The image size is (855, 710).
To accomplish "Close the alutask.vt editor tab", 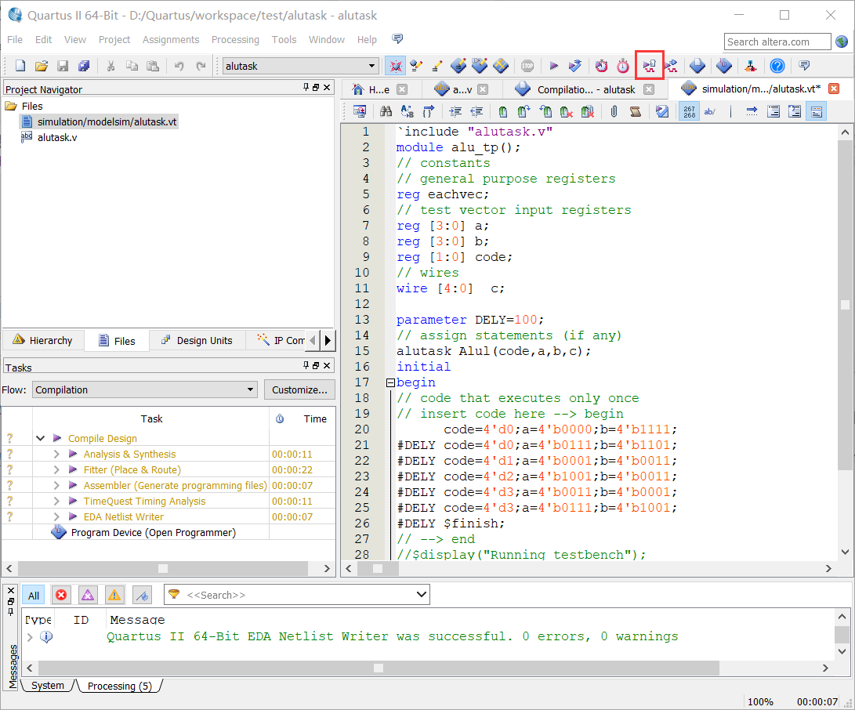I will pos(834,89).
